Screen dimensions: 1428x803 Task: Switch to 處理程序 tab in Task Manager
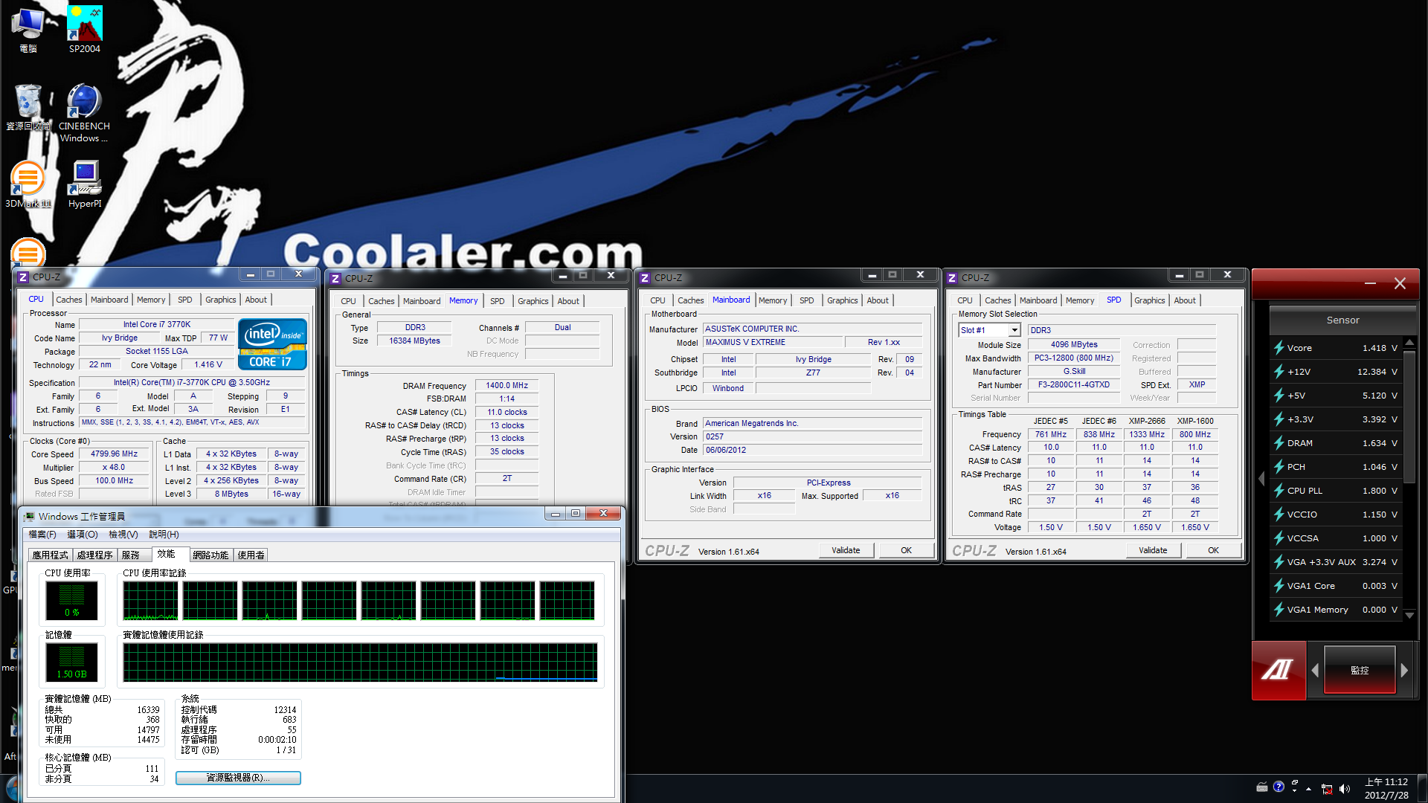coord(95,555)
